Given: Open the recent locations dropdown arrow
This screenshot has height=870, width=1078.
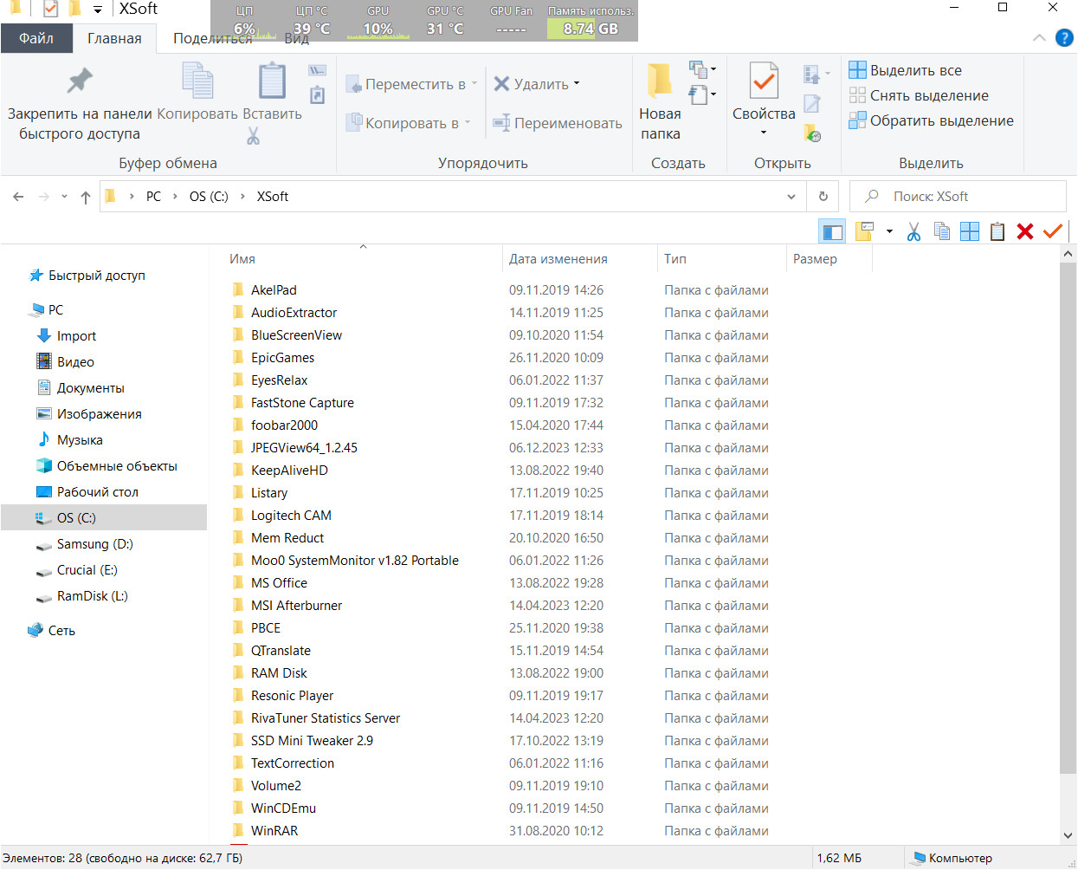Looking at the screenshot, I should [x=64, y=197].
